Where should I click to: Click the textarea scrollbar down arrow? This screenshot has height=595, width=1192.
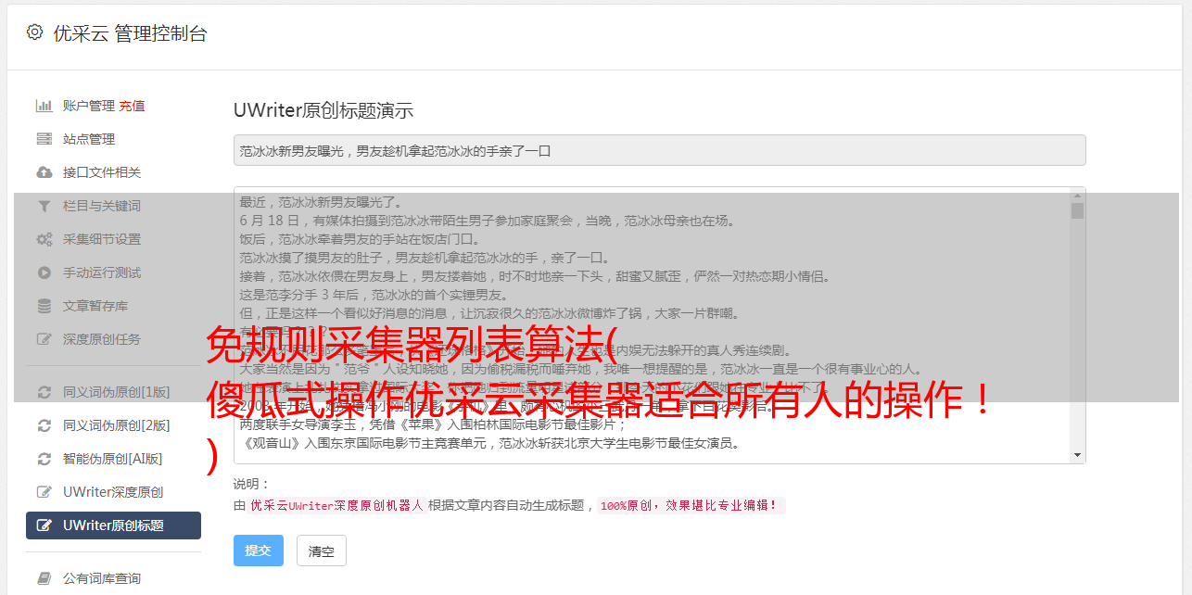coord(1077,455)
